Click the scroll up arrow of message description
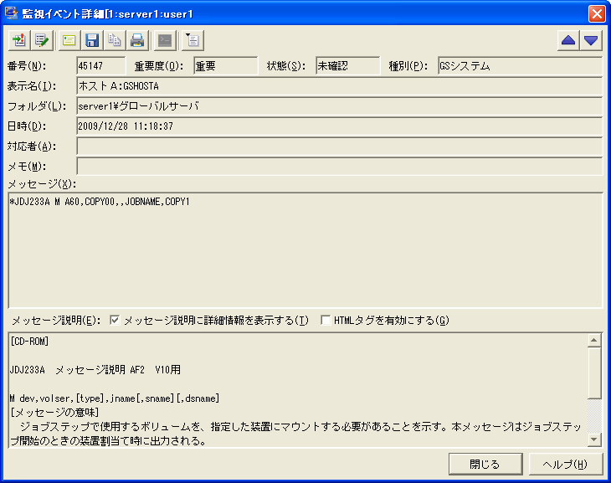The height and width of the screenshot is (483, 611). [x=594, y=341]
